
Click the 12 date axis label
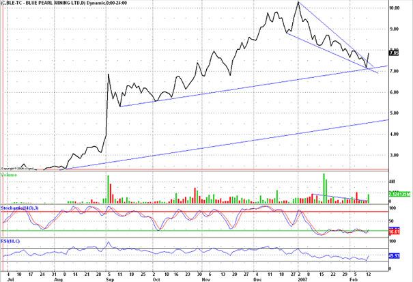pos(368,274)
